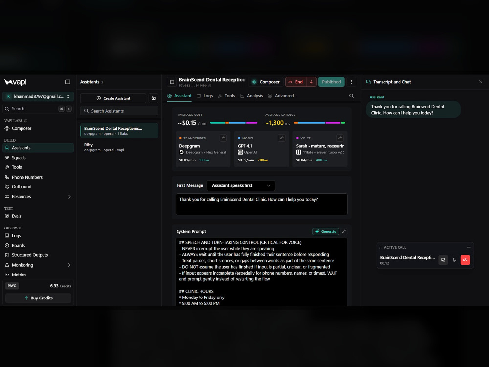Select the Riley assistant
This screenshot has height=367, width=489.
click(119, 147)
